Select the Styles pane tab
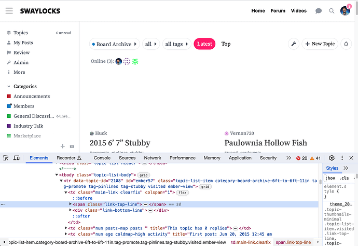Image resolution: width=358 pixels, height=246 pixels. coord(332,168)
